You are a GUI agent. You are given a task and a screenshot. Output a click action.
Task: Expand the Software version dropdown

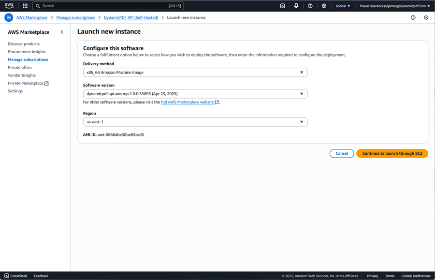195,94
